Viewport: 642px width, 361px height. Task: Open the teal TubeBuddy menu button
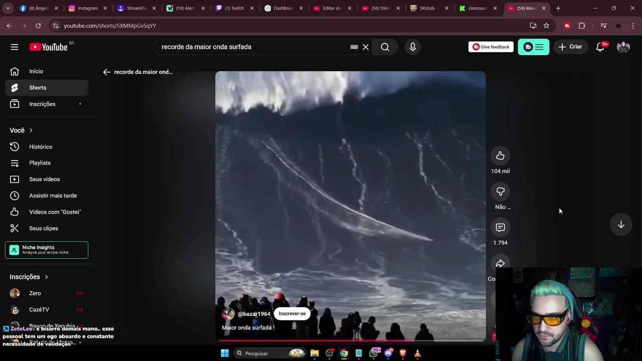[534, 47]
